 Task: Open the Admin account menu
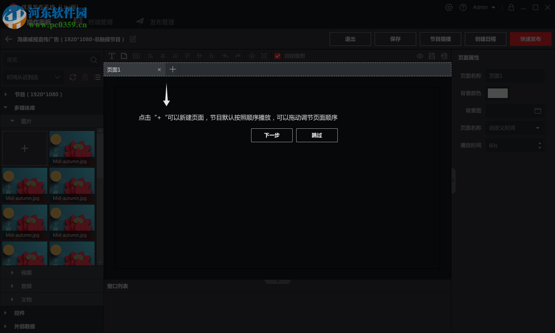[x=483, y=7]
